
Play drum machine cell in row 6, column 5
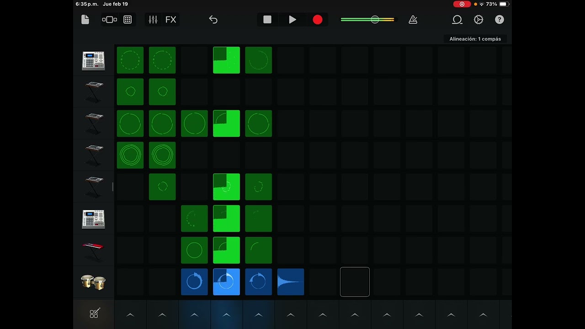click(258, 218)
